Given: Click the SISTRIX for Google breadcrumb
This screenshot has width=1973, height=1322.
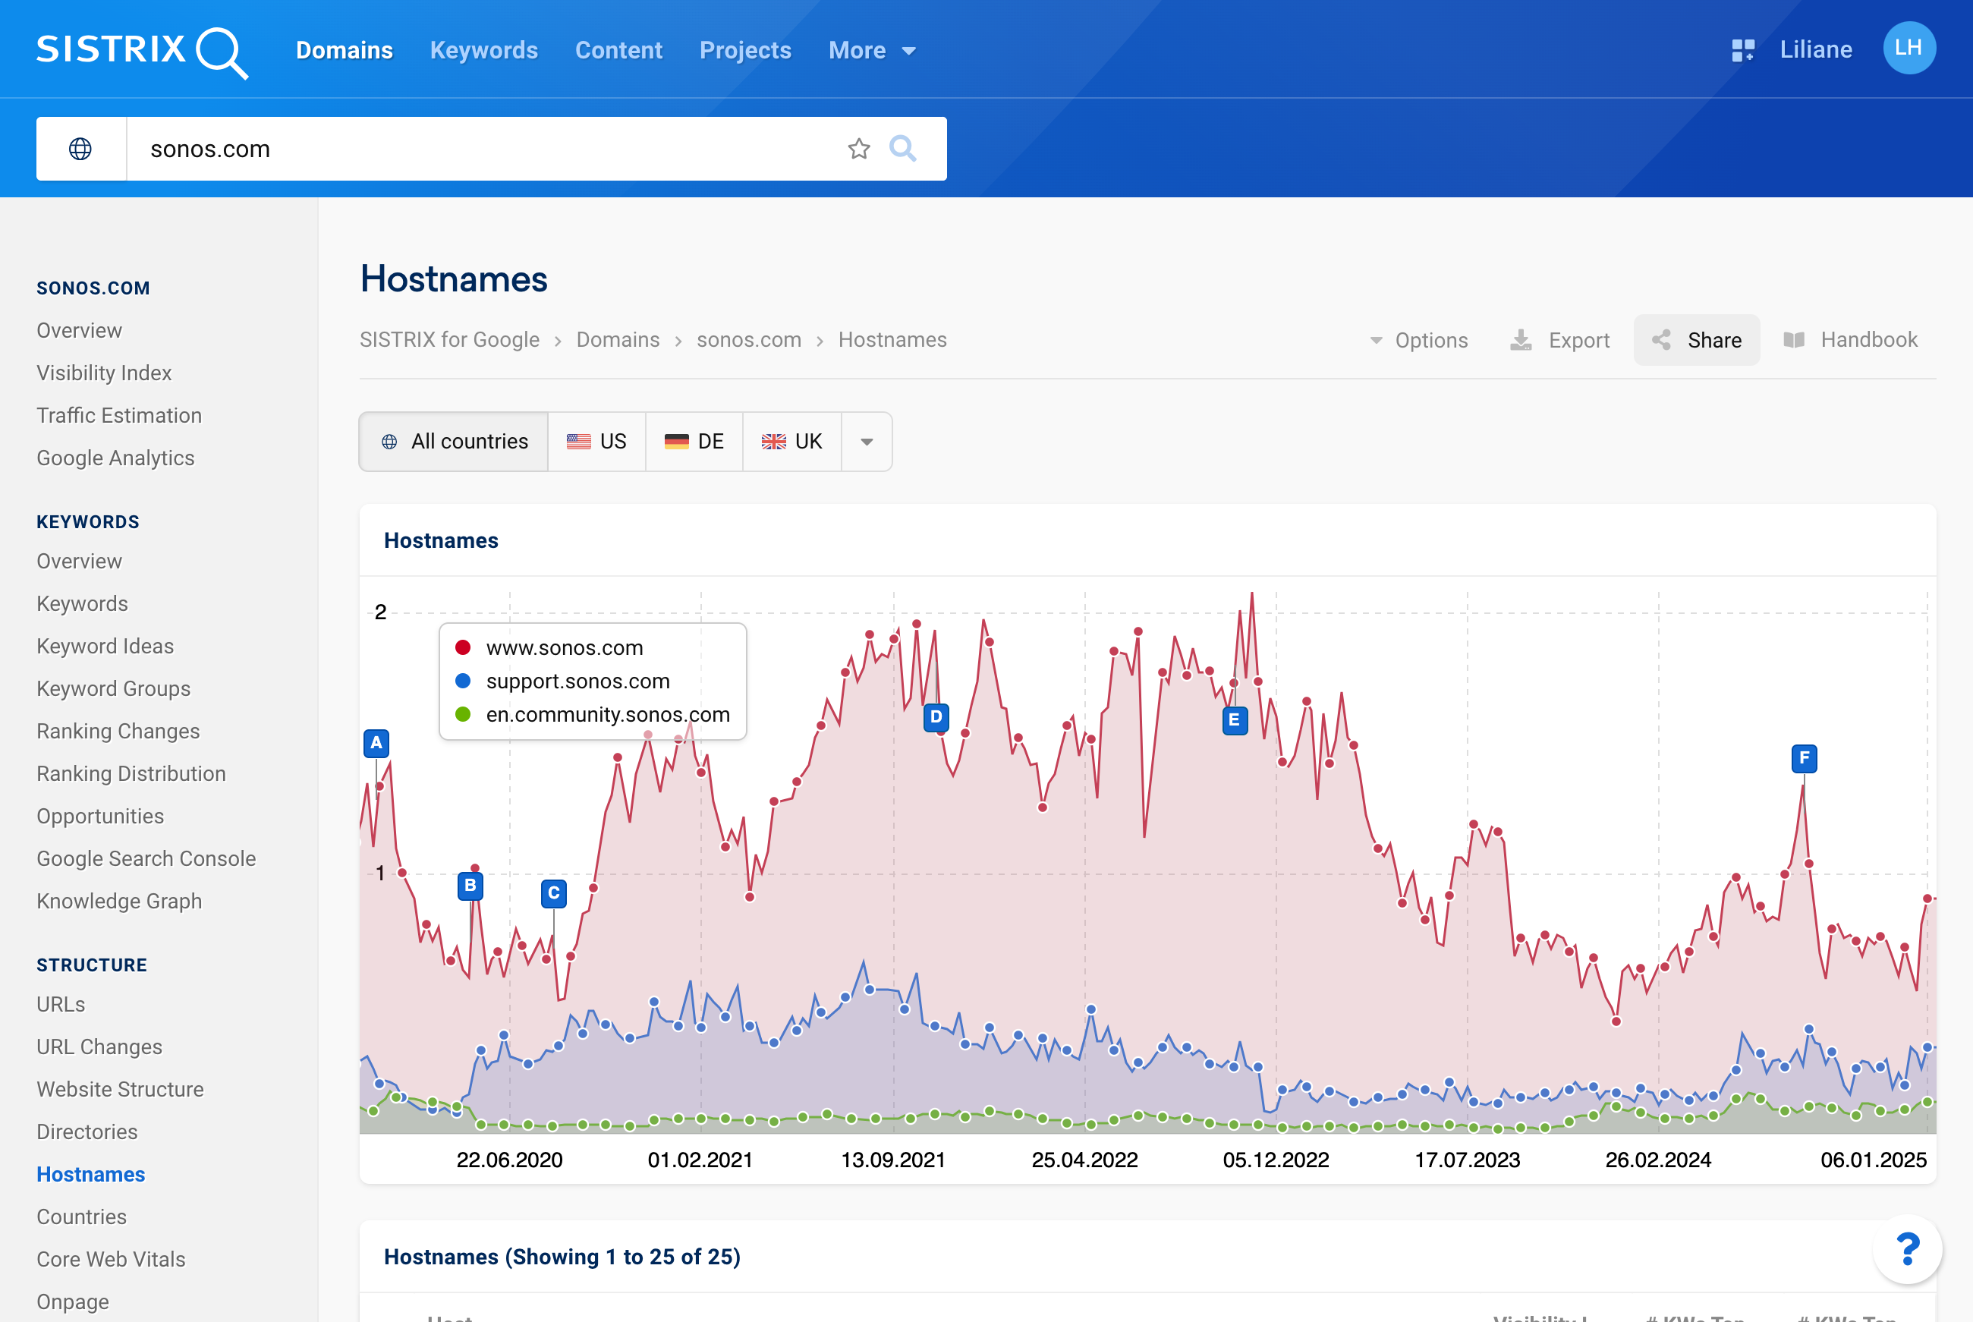Looking at the screenshot, I should tap(449, 340).
